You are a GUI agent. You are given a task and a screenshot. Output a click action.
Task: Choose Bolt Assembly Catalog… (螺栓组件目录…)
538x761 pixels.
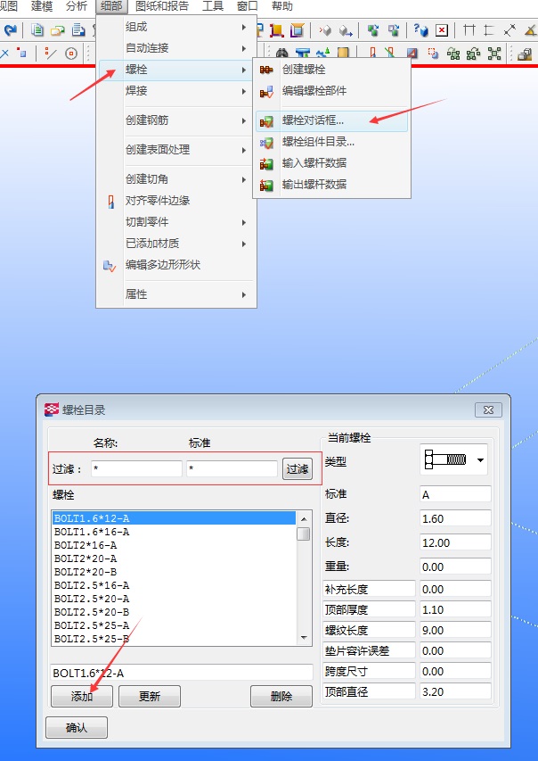(x=331, y=142)
